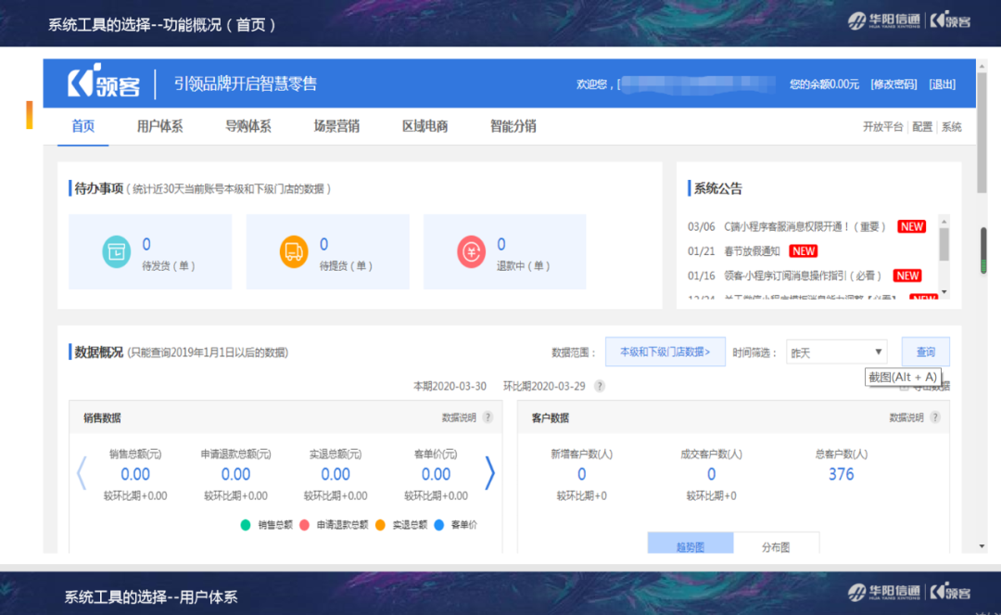Click the 查询 button
Screen dimensions: 1001x615
point(925,352)
